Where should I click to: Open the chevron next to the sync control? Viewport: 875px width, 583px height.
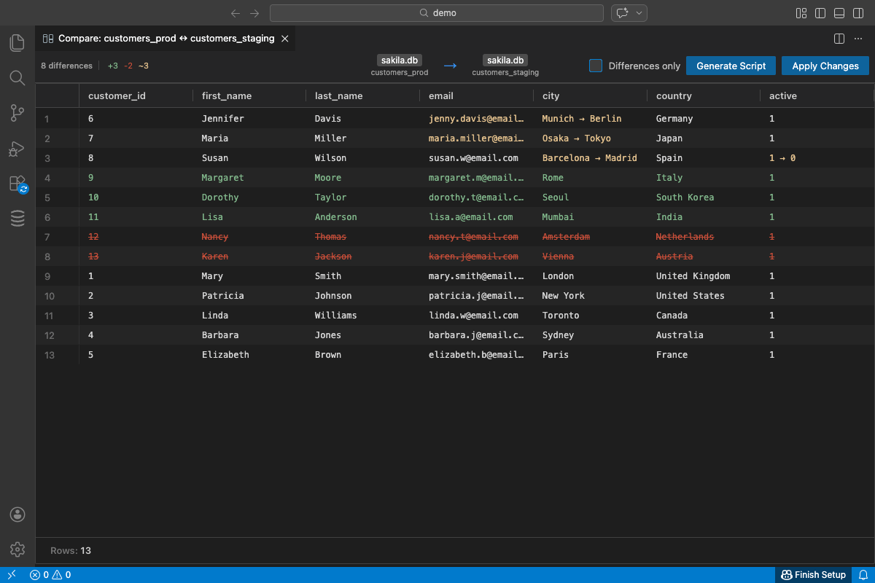click(x=639, y=12)
